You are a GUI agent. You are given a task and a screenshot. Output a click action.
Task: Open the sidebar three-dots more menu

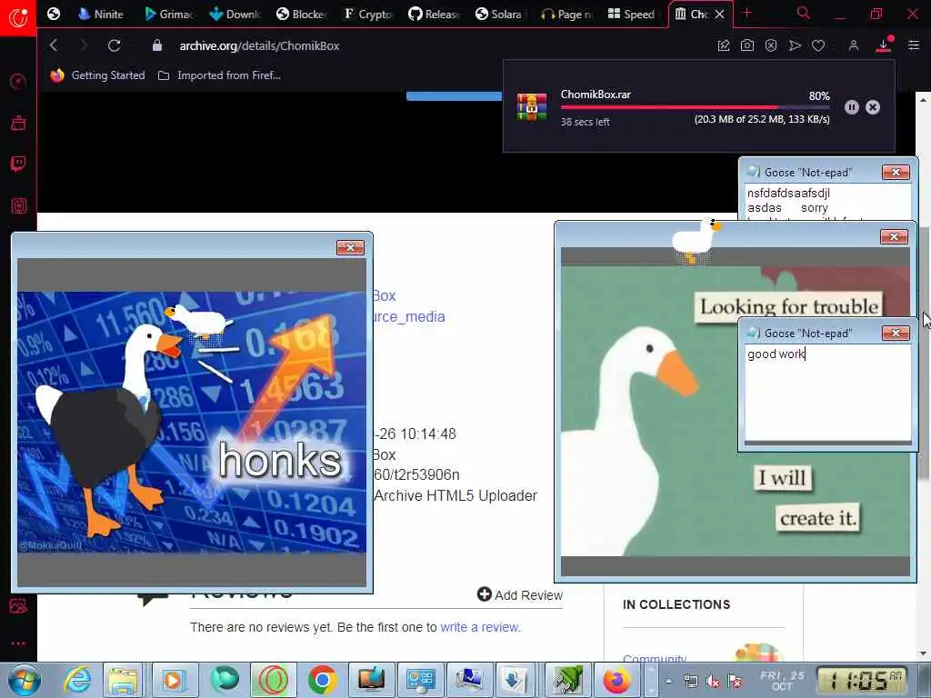[x=18, y=643]
